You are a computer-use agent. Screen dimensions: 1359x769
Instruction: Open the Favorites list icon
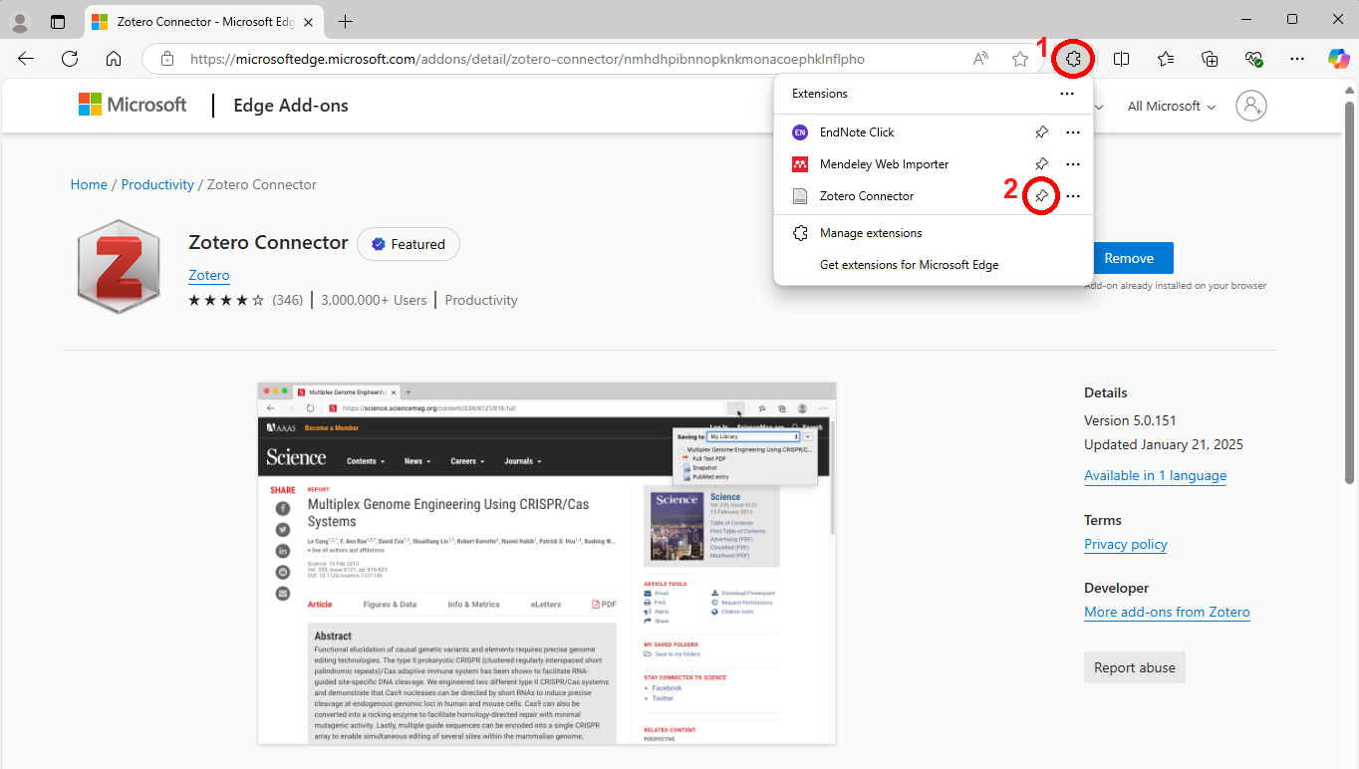coord(1166,59)
